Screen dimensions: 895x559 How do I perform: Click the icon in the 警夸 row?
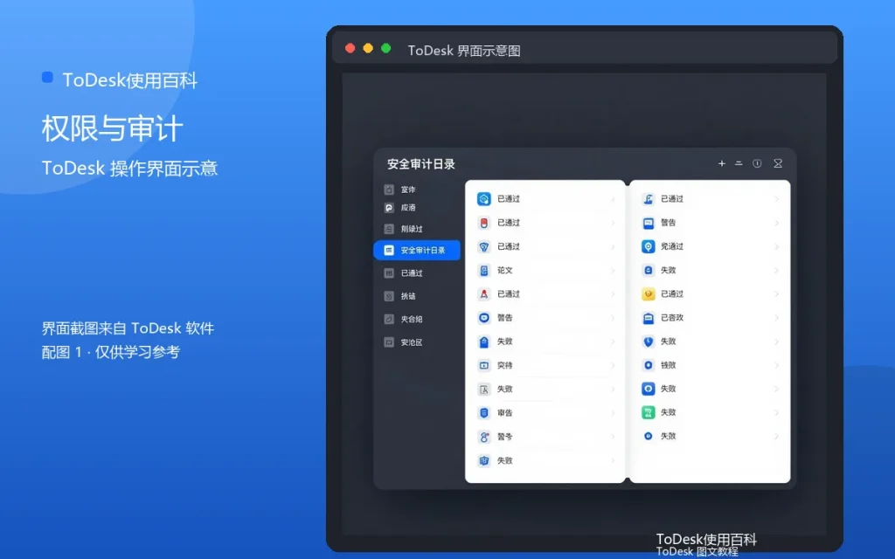pos(484,437)
